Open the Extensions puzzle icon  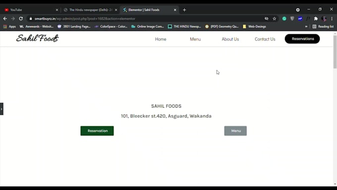pyautogui.click(x=316, y=19)
